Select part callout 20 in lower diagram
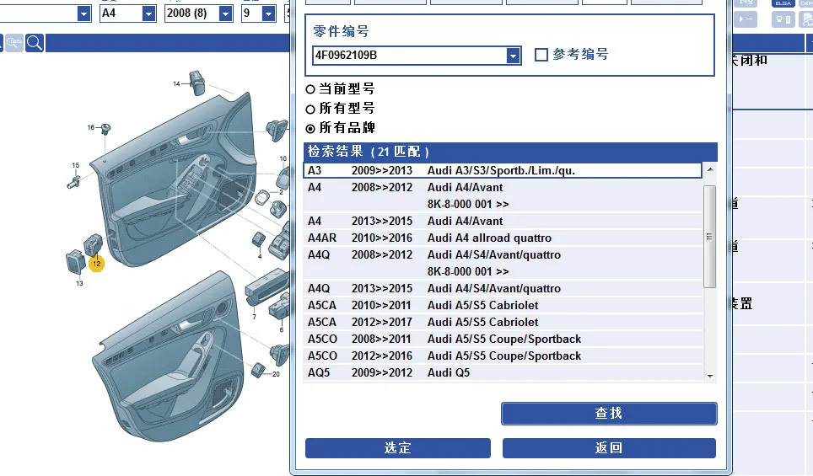813x476 pixels. point(276,374)
